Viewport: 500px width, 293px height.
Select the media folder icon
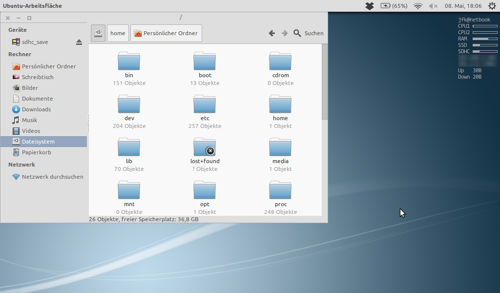click(x=280, y=147)
